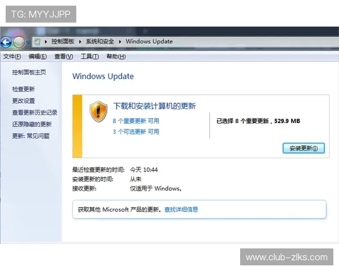Go to 控制面板主页 in sidebar
Viewport: 339px width, 271px height.
pyautogui.click(x=29, y=72)
